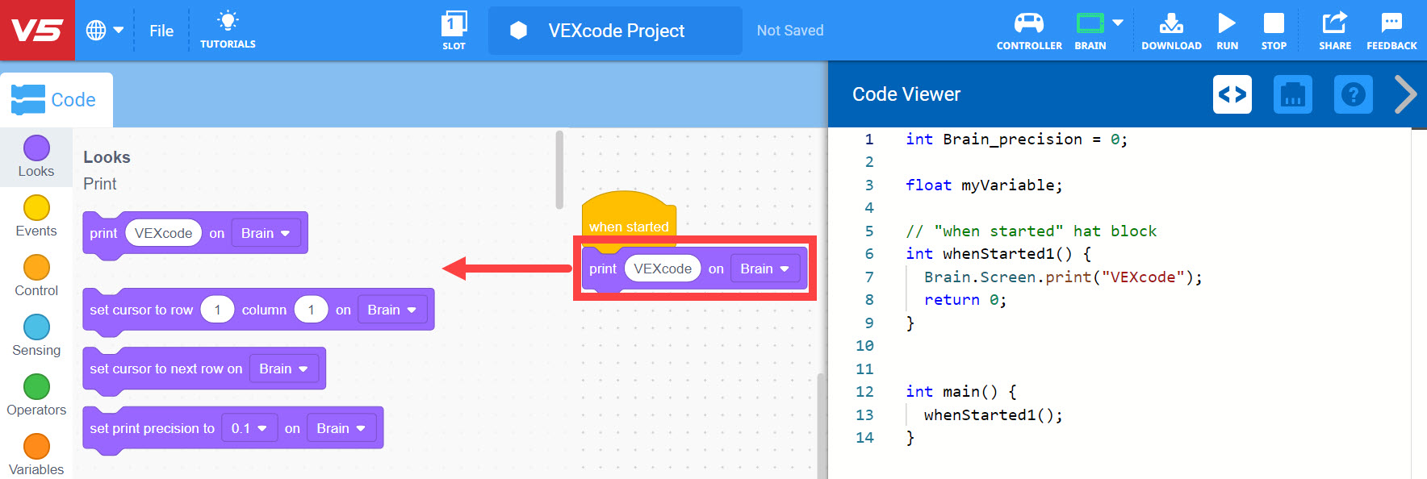
Task: Click the Not Saved status text
Action: pos(790,31)
